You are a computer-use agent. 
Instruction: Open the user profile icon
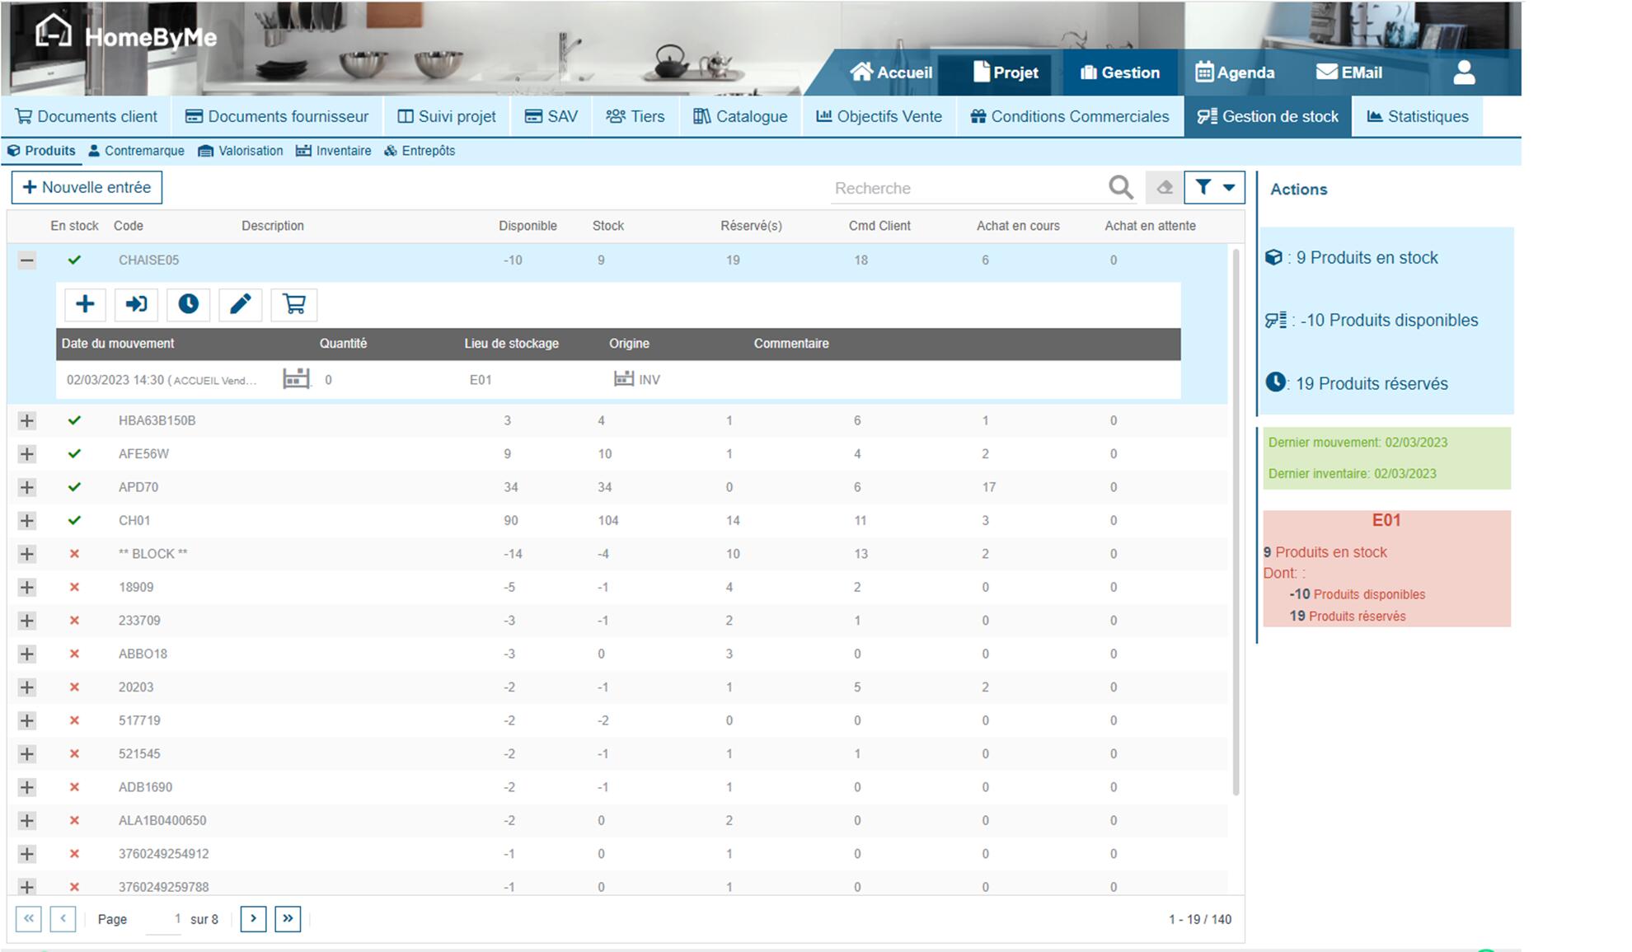click(x=1464, y=73)
